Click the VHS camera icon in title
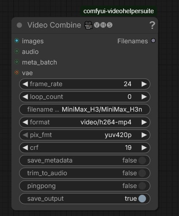 88,25
